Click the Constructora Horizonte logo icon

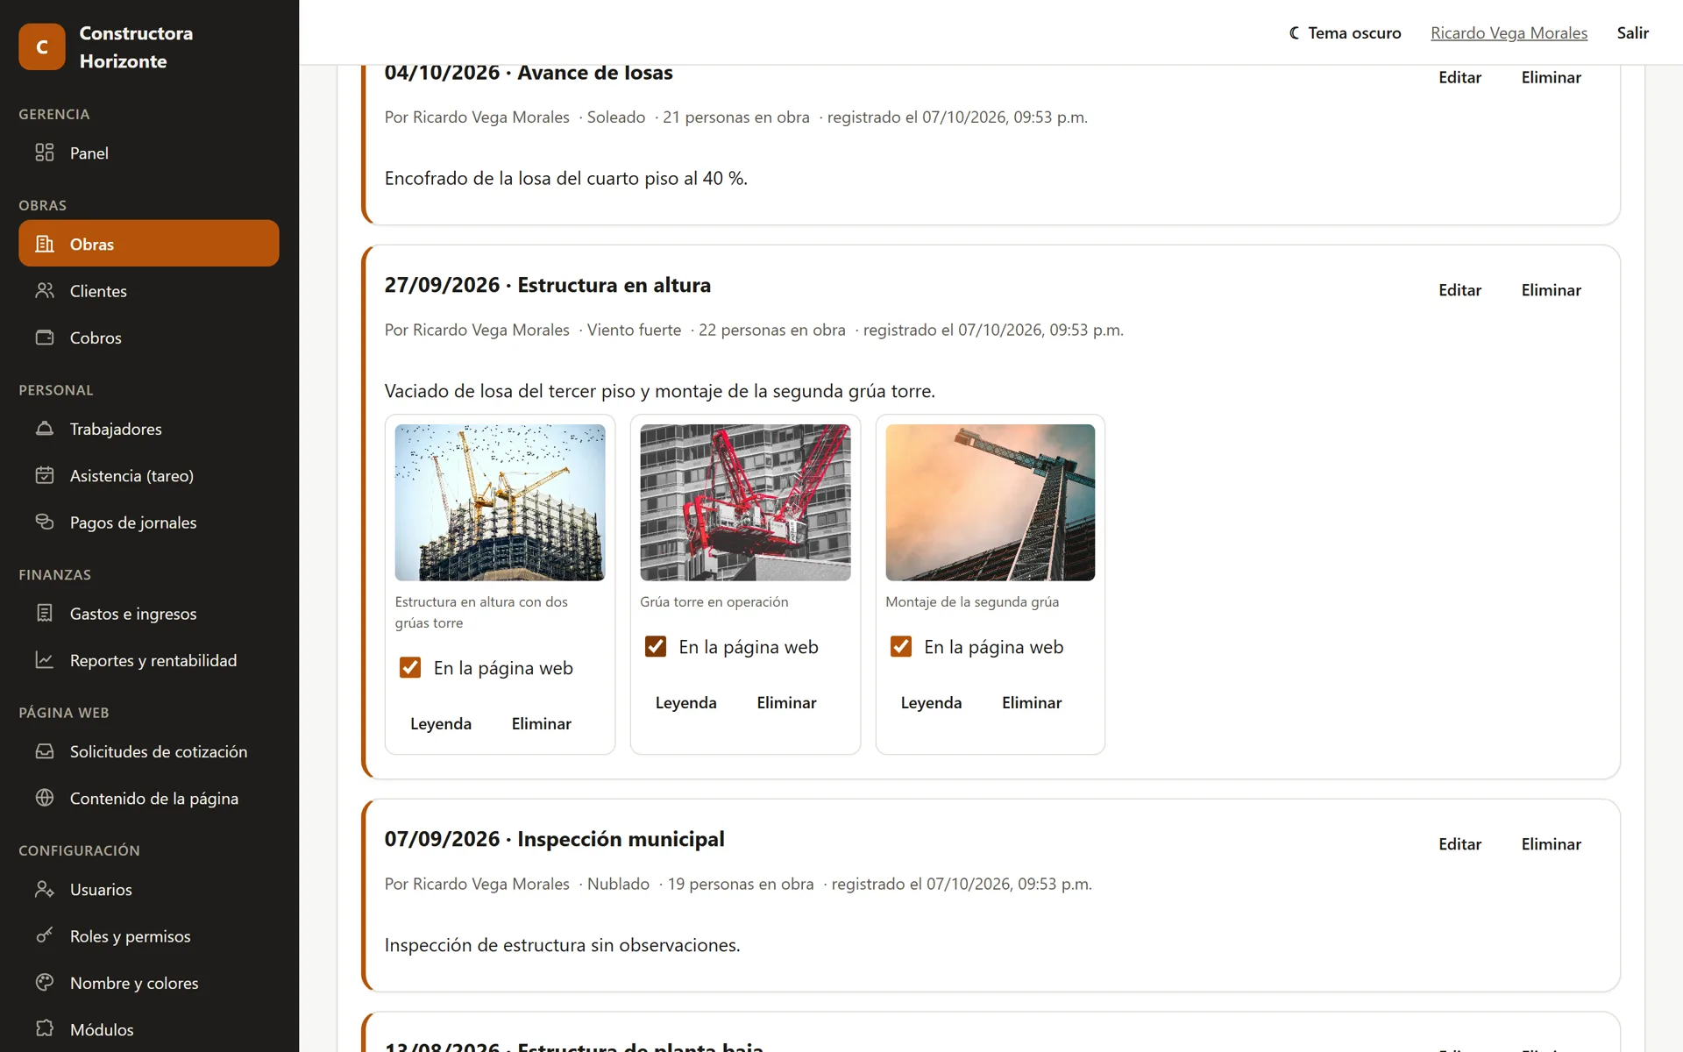click(42, 46)
